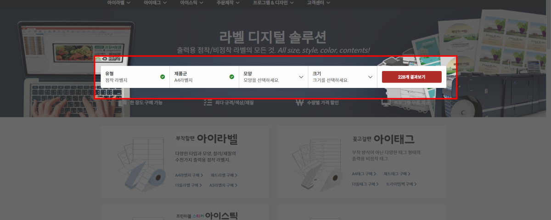551x220 pixels.
Task: Click the won icon beside 수량별 가격 할인
Action: pyautogui.click(x=299, y=103)
